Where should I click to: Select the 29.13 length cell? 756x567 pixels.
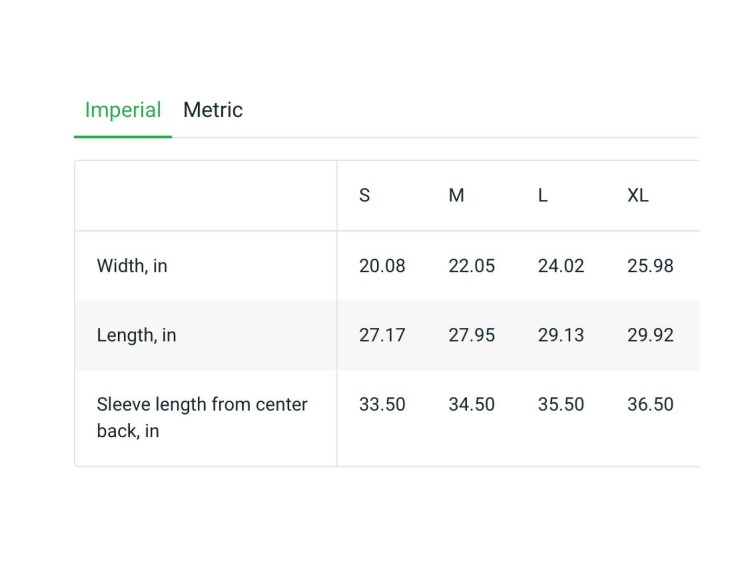[561, 335]
